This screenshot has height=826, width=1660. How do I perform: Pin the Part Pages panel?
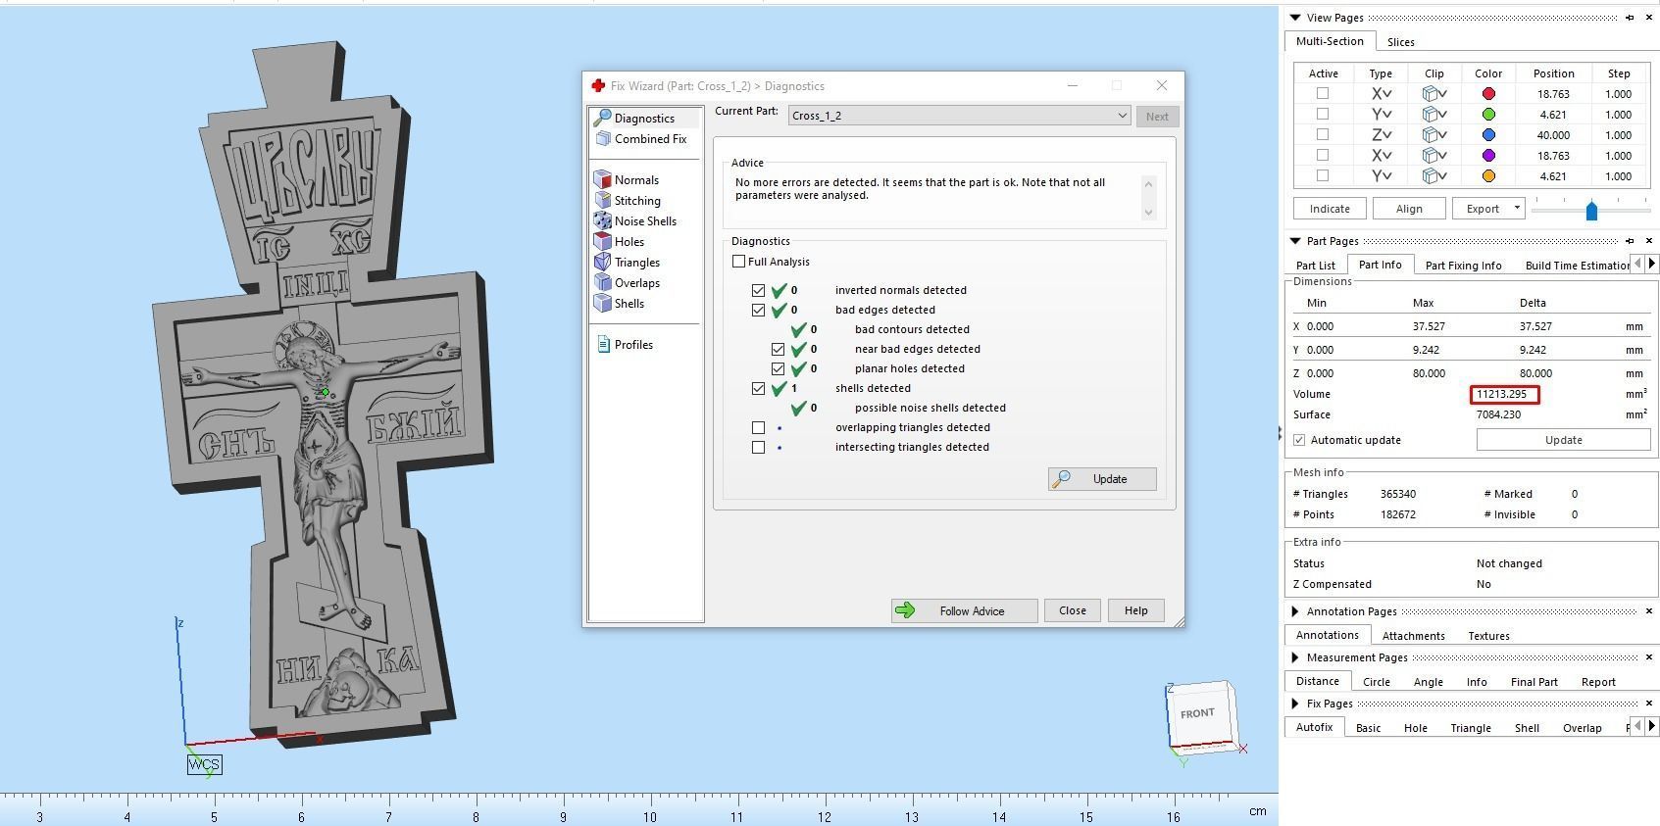[1630, 240]
